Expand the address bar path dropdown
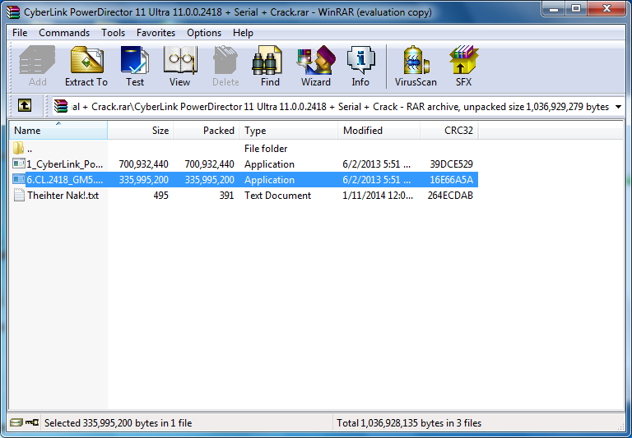Image resolution: width=632 pixels, height=438 pixels. pos(618,107)
